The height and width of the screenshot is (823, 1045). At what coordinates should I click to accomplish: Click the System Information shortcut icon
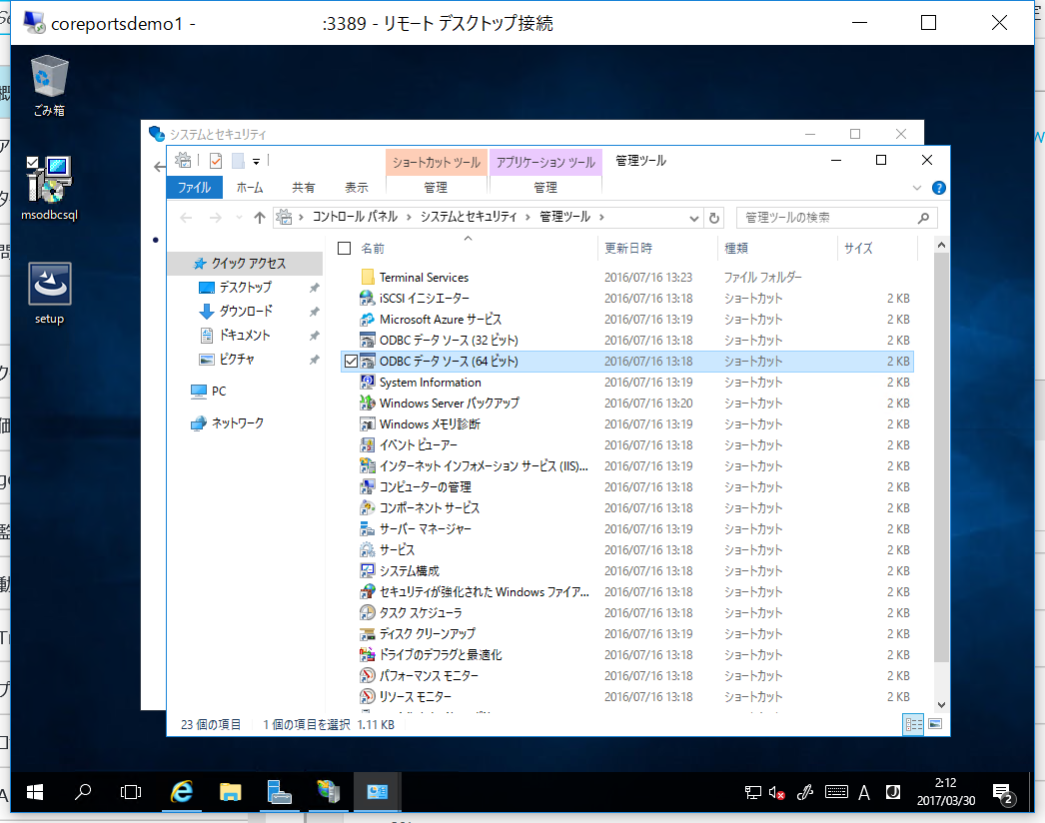coord(368,382)
